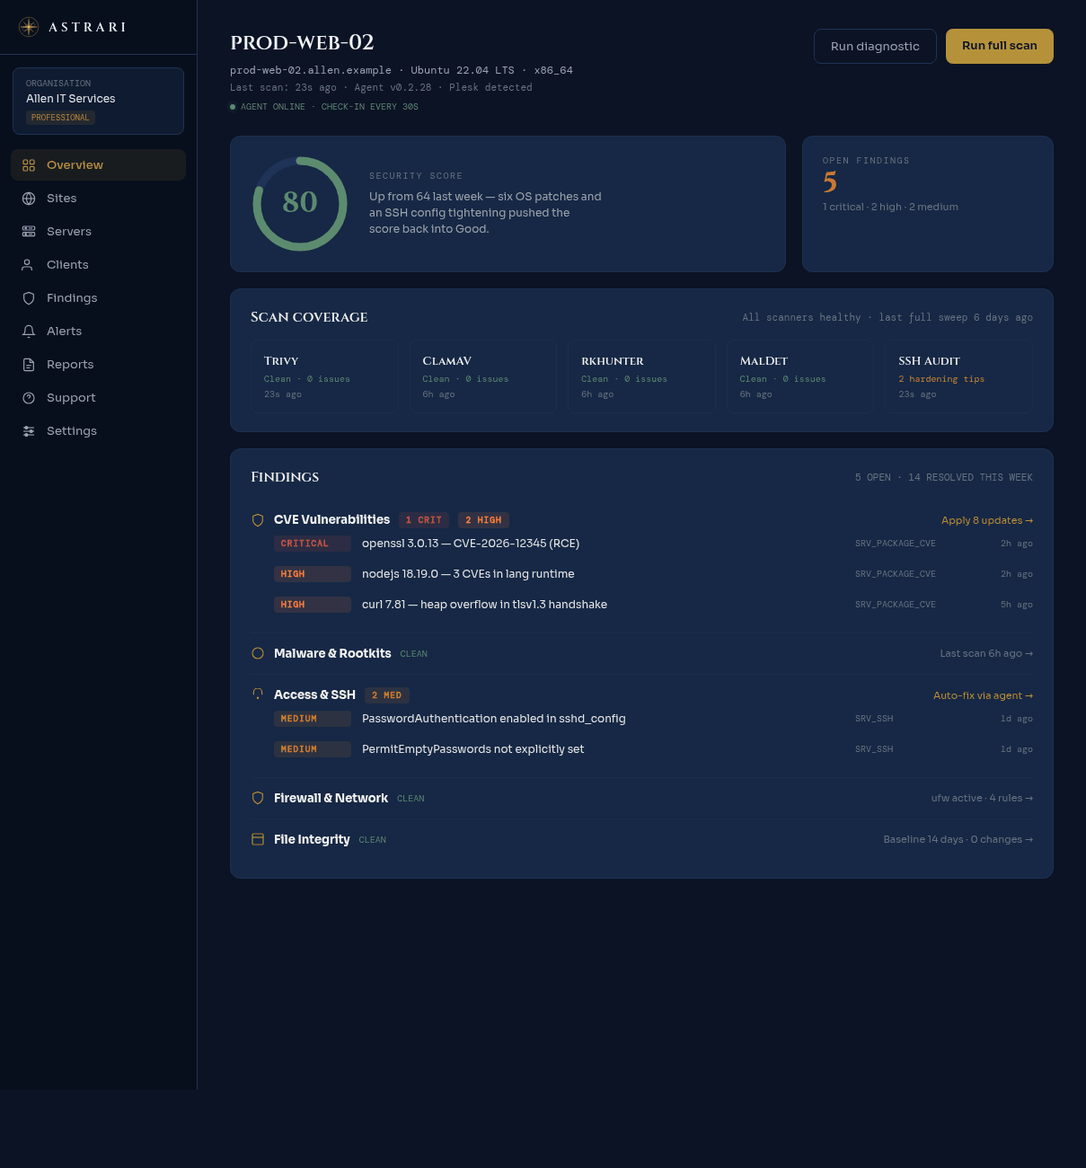Open the ufw active 4 rules link
Screen dimensions: 1086x1168
pos(982,798)
